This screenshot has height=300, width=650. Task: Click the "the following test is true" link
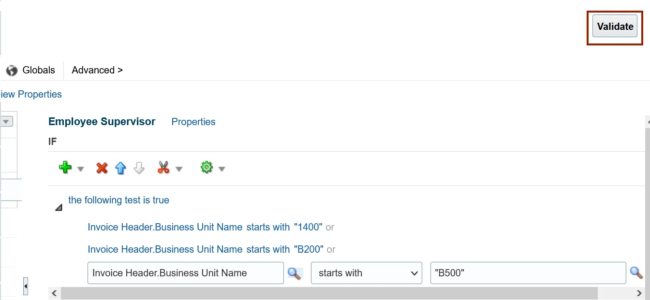(x=118, y=200)
